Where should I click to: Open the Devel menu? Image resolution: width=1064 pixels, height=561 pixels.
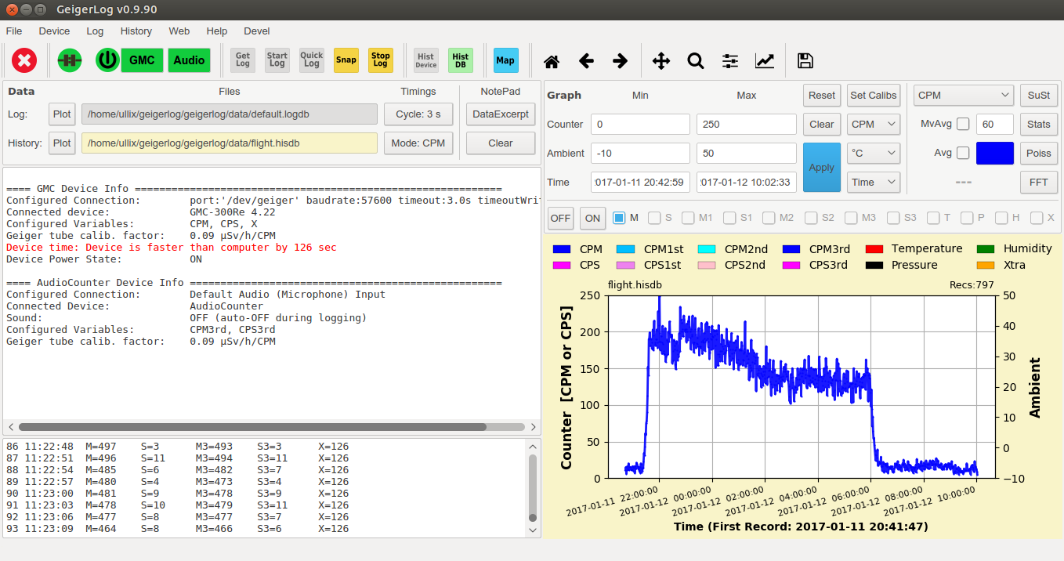[256, 31]
